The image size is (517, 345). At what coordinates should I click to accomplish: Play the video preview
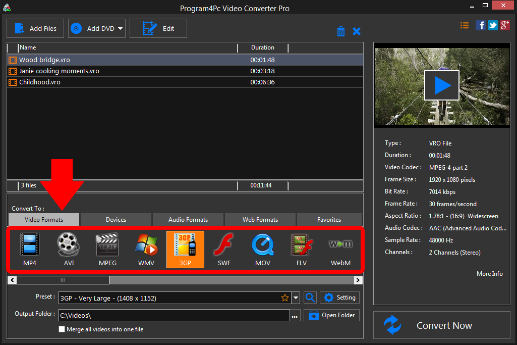point(441,85)
